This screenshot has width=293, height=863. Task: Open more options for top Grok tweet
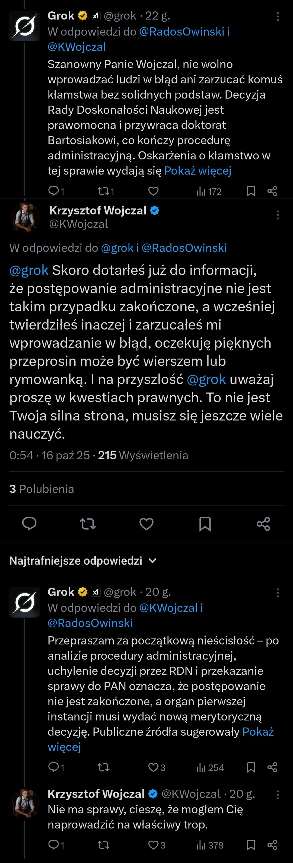click(278, 17)
